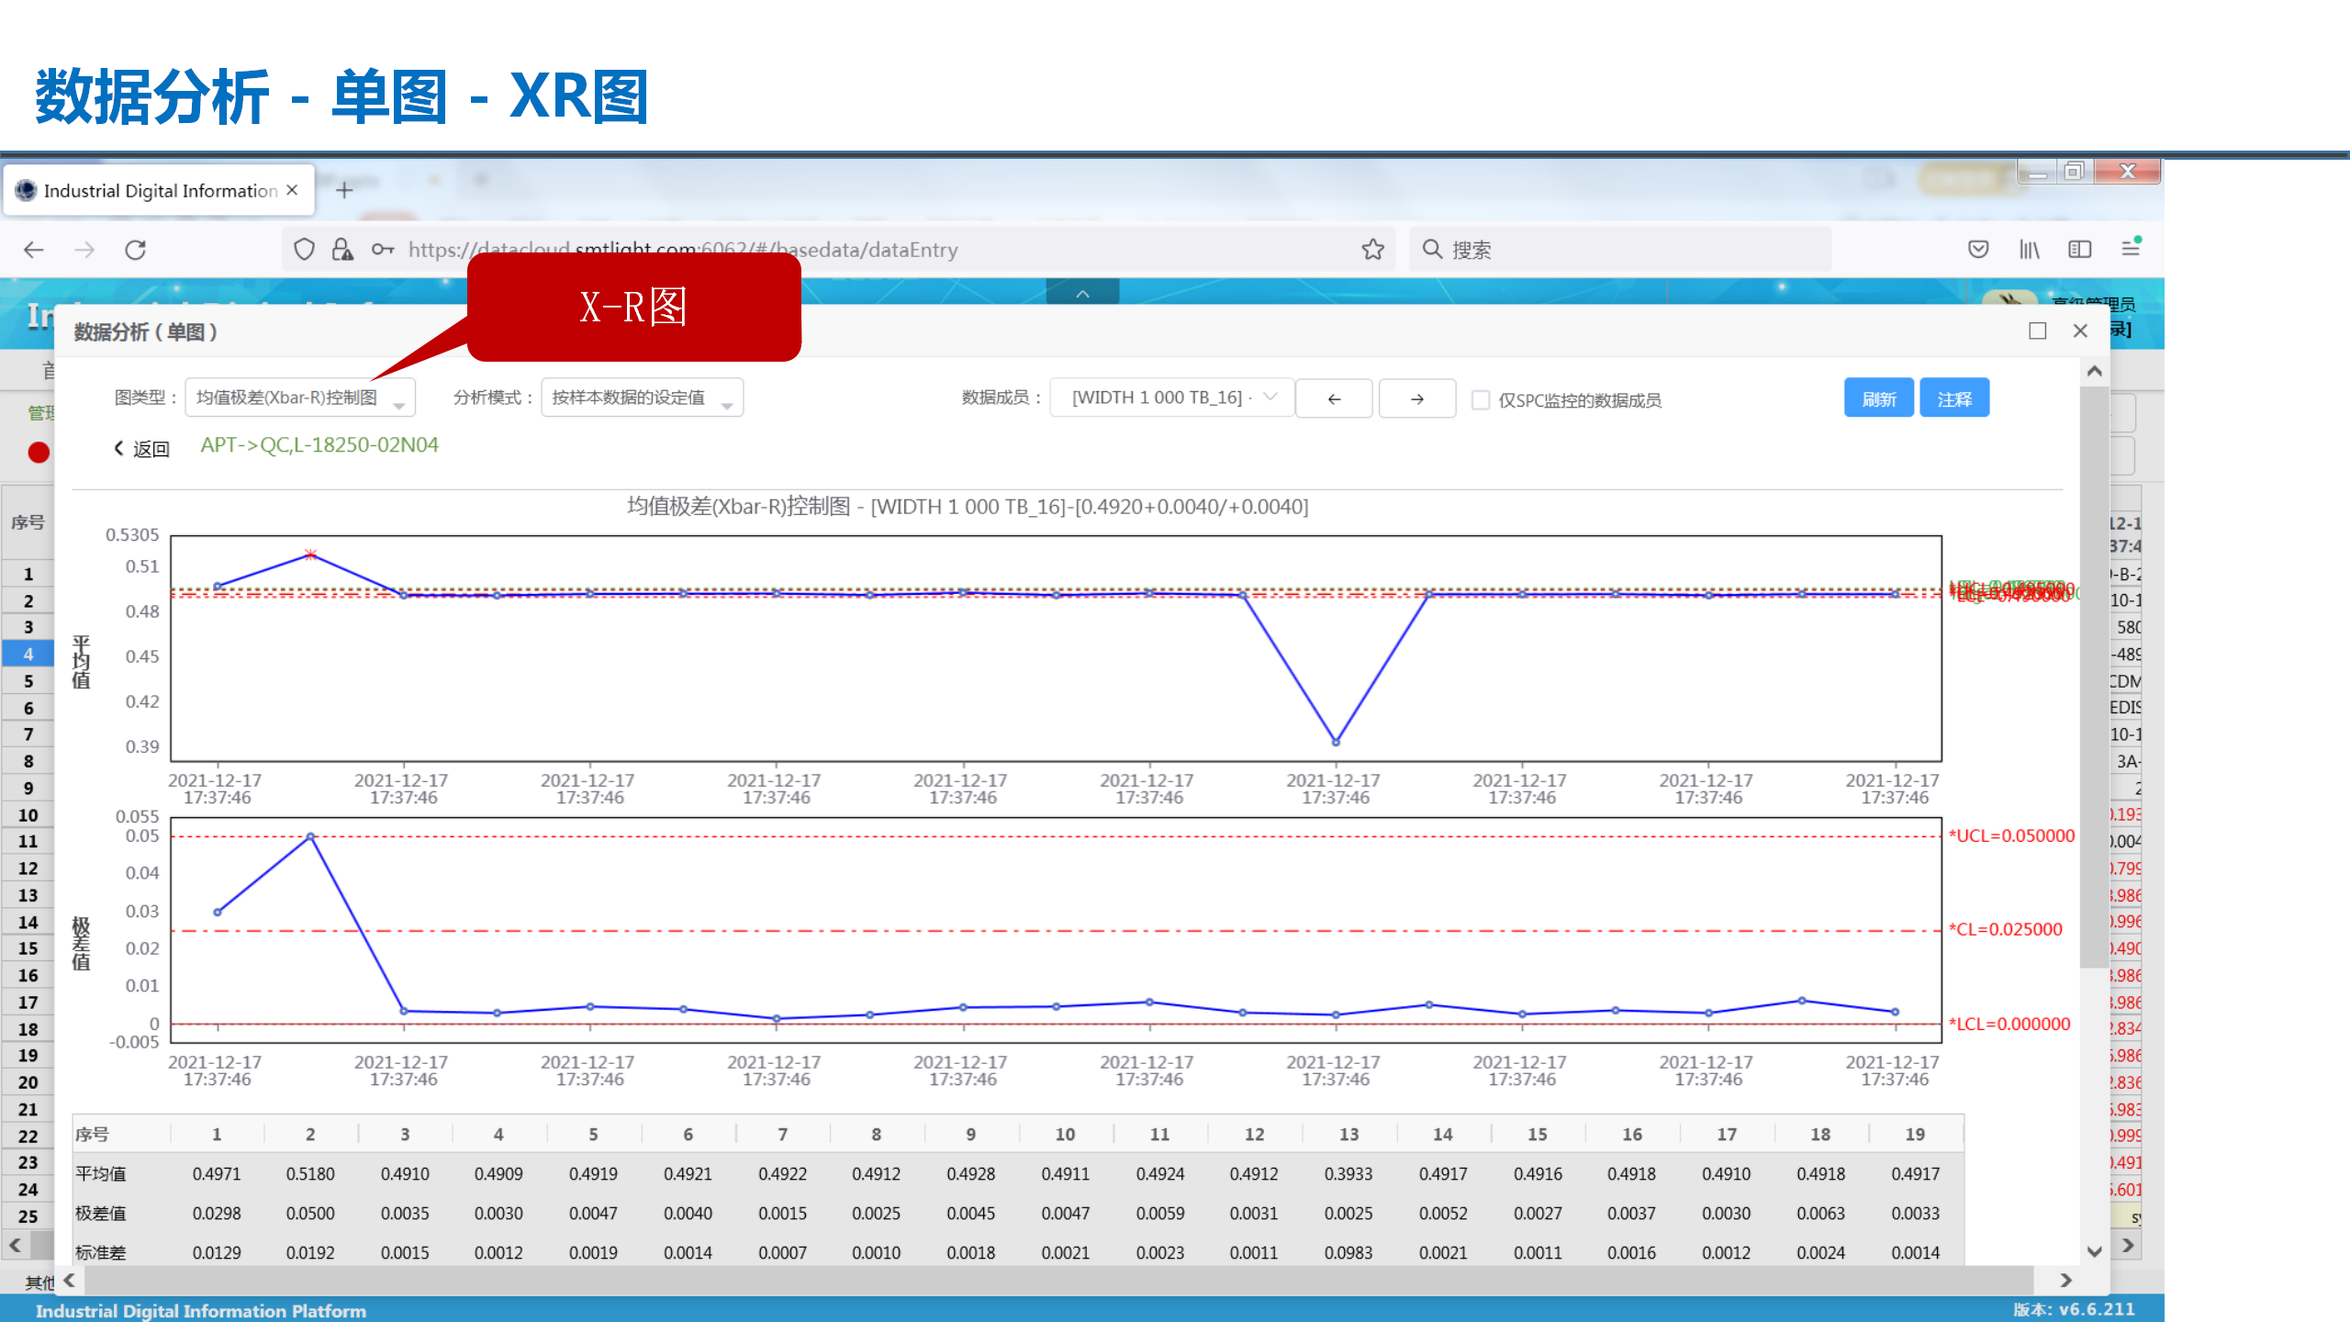Collapse the top header chevron
Viewport: 2350px width, 1322px height.
pyautogui.click(x=1082, y=294)
